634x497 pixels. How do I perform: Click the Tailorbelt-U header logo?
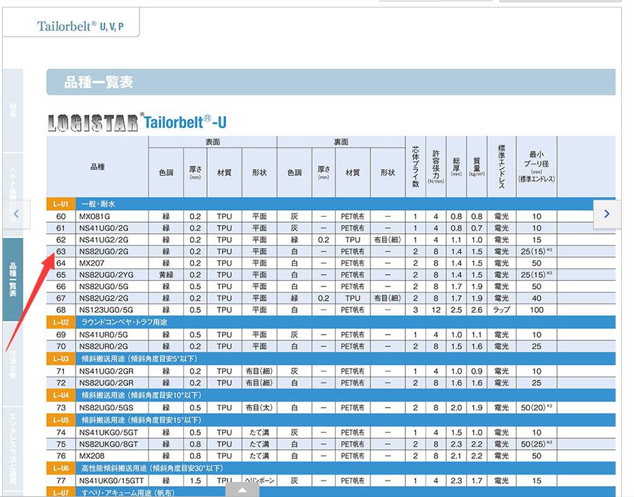[185, 121]
